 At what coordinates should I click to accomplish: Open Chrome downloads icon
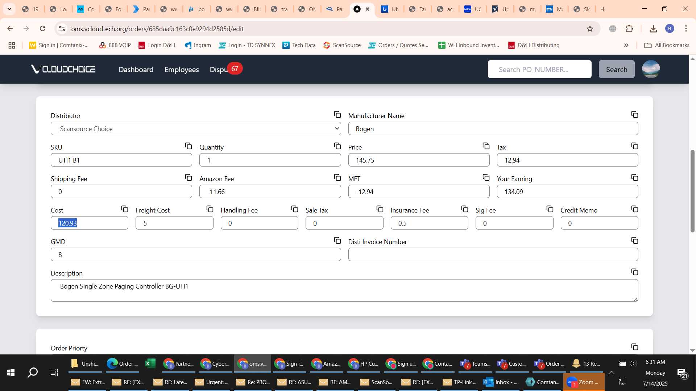point(653,29)
